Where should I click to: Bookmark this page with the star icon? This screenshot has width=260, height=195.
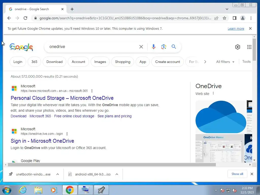tap(224, 18)
